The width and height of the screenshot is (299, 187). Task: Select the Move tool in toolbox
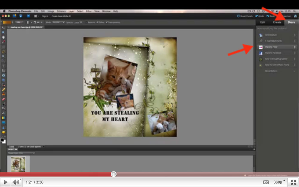click(3, 28)
